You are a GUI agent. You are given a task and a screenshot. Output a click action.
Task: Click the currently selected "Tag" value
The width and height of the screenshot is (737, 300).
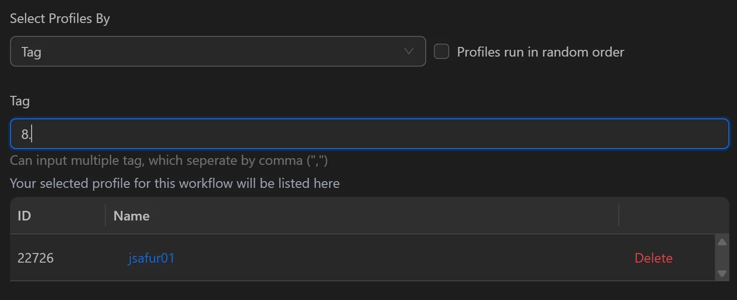[31, 51]
